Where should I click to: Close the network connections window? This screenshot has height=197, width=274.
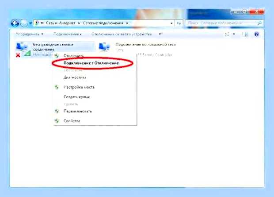(257, 12)
